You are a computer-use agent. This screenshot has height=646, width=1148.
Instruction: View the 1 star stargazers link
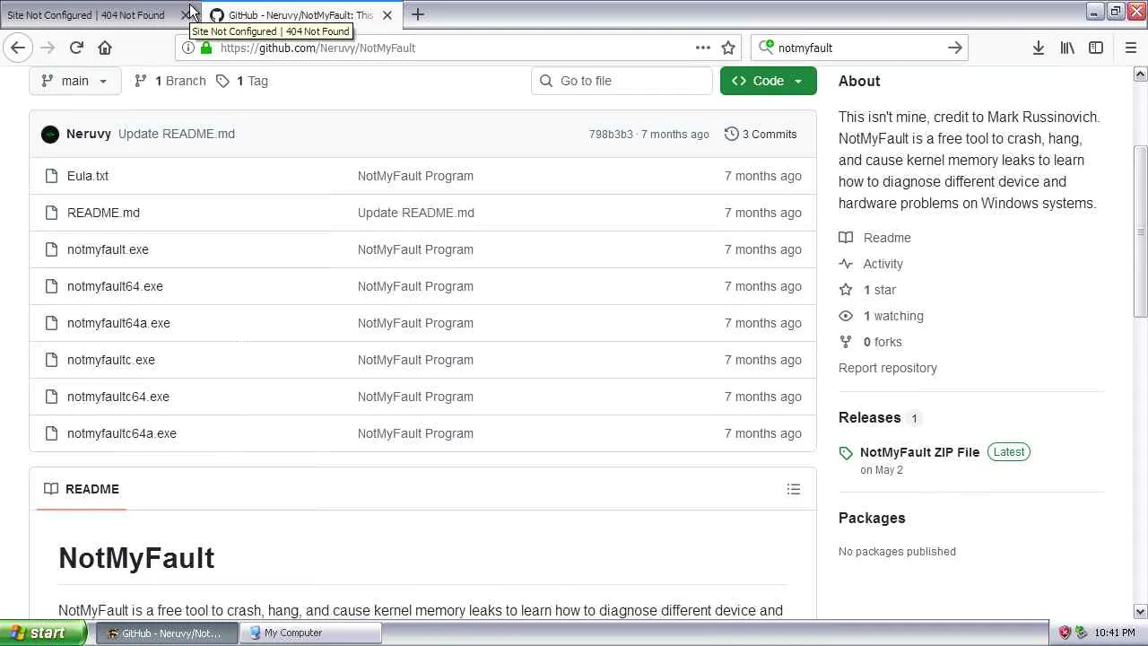point(867,290)
